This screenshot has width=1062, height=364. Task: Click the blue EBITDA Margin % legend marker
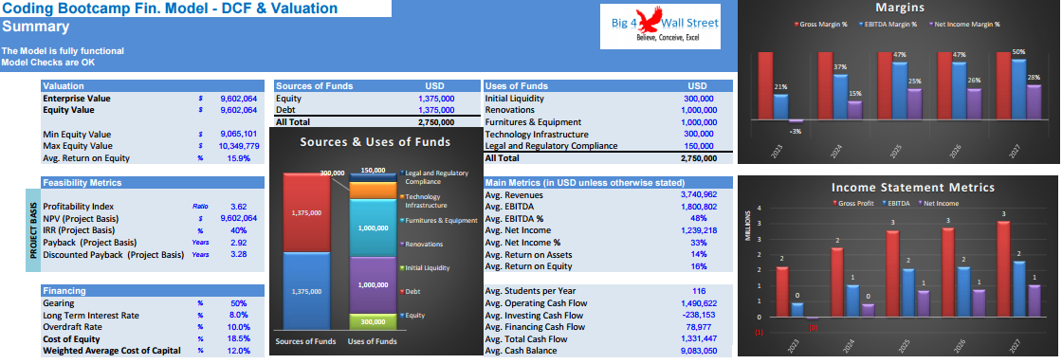(862, 24)
